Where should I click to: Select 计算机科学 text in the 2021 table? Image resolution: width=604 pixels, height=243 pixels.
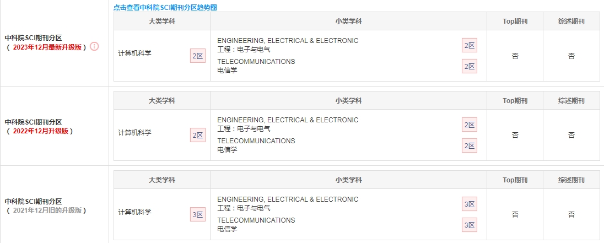coord(135,212)
